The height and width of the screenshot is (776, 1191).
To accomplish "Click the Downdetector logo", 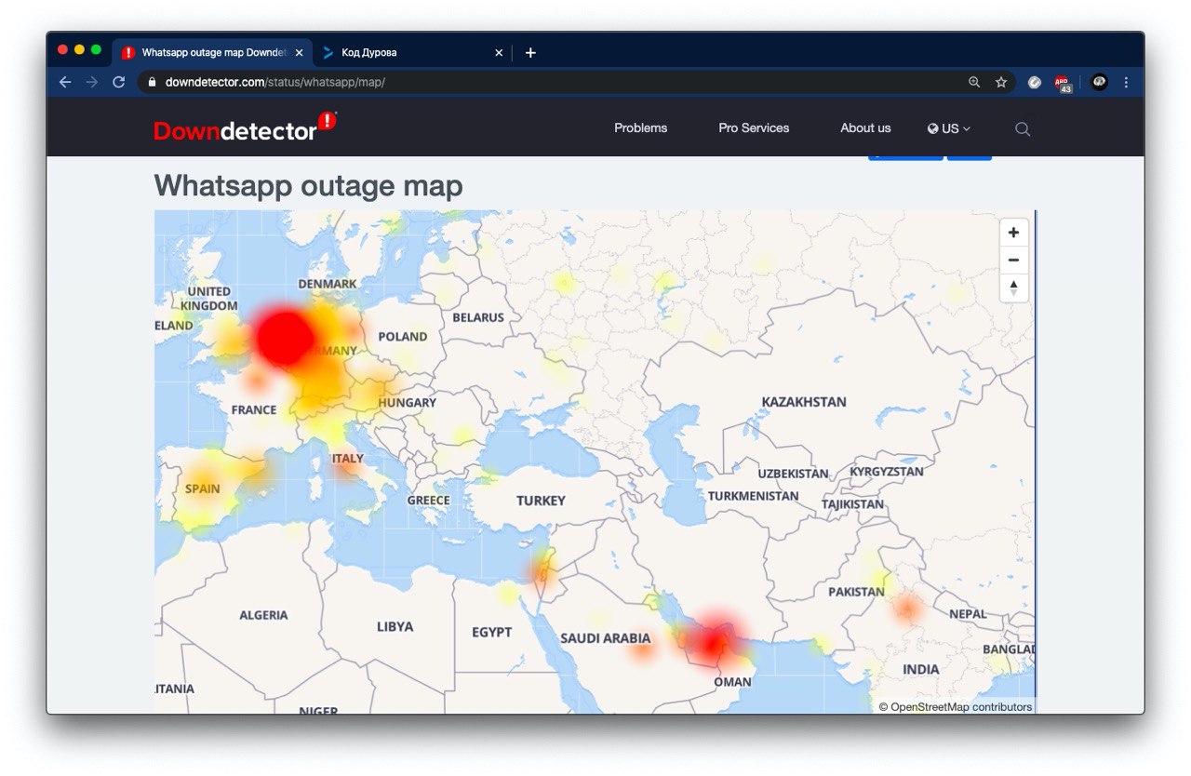I will [245, 127].
